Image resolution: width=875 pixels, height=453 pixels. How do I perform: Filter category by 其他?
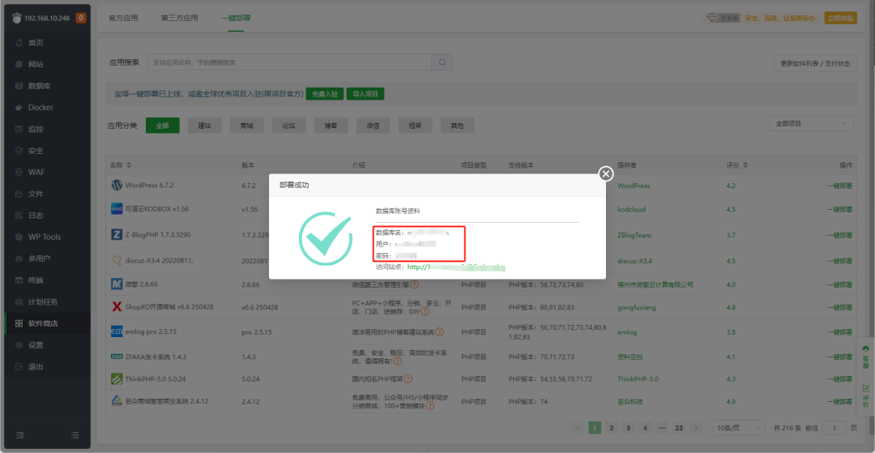(x=457, y=126)
